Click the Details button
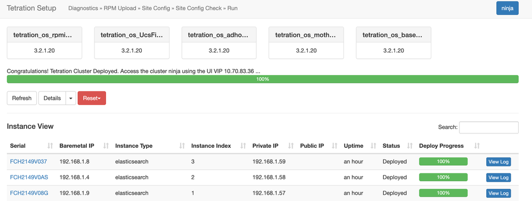This screenshot has height=201, width=532. point(52,98)
